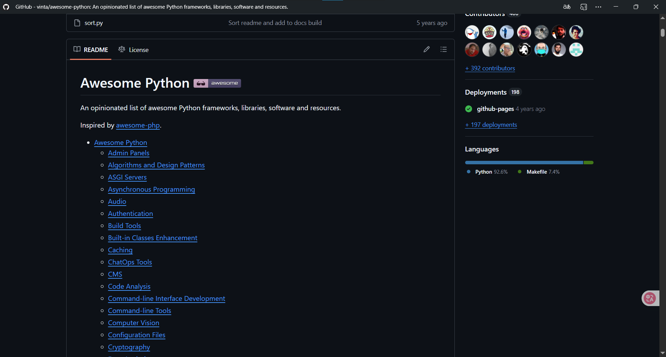Open third contributor avatar in top row

(x=507, y=32)
